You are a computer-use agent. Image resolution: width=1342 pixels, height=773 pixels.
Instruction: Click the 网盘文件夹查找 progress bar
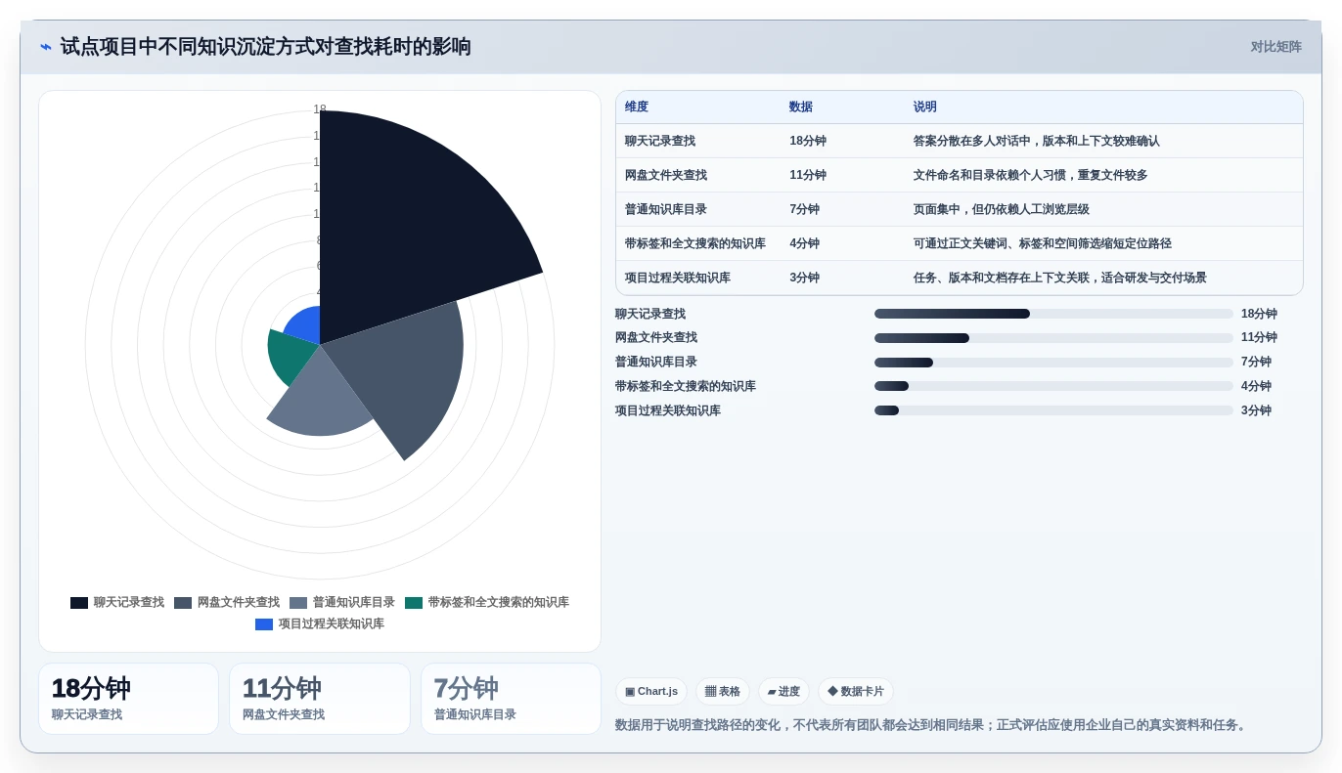(1053, 338)
